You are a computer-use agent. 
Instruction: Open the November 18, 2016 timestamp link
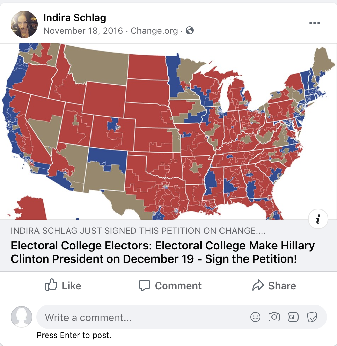coord(83,31)
